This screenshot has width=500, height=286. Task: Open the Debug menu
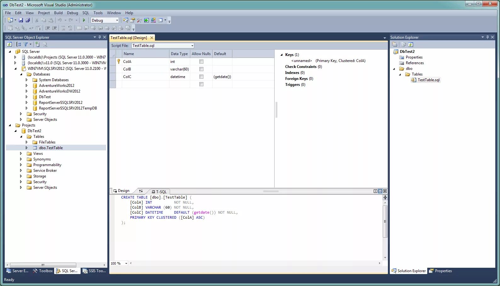[72, 13]
